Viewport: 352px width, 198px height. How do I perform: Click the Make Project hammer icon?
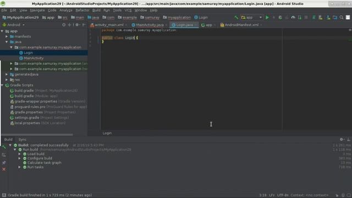pyautogui.click(x=236, y=17)
